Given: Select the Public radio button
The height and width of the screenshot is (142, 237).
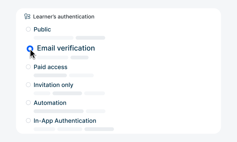Looking at the screenshot, I should coord(28,29).
